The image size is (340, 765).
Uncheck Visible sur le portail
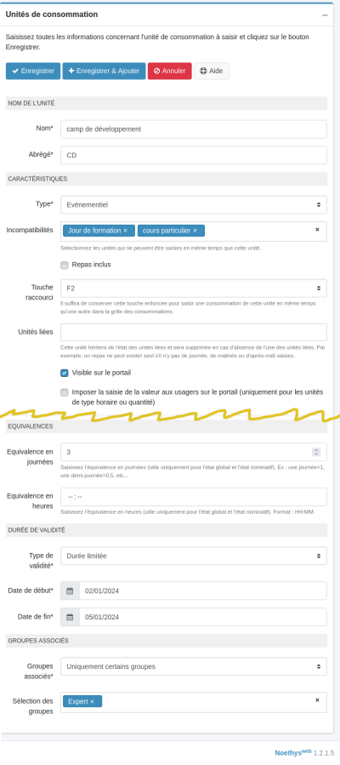(x=65, y=374)
